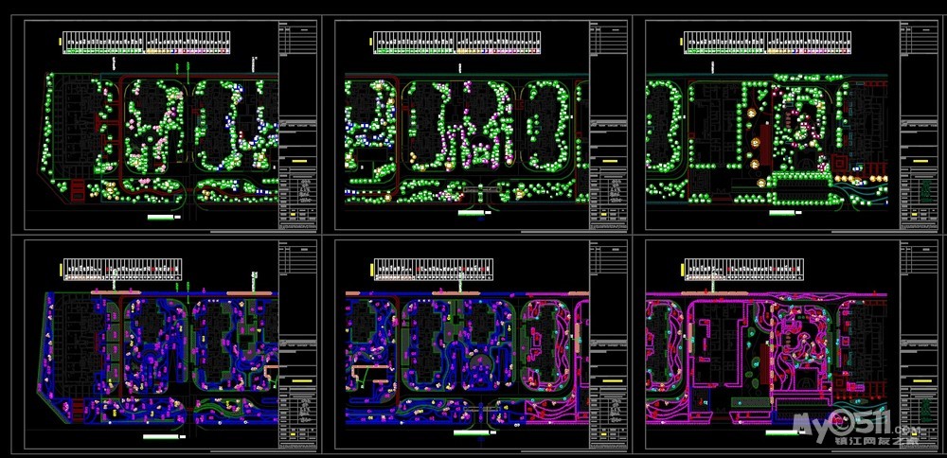
Task: Click the white drawing title bar under bottom-left plan
Action: point(161,437)
